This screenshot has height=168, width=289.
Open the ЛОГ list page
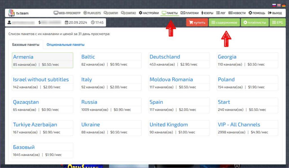221,13
